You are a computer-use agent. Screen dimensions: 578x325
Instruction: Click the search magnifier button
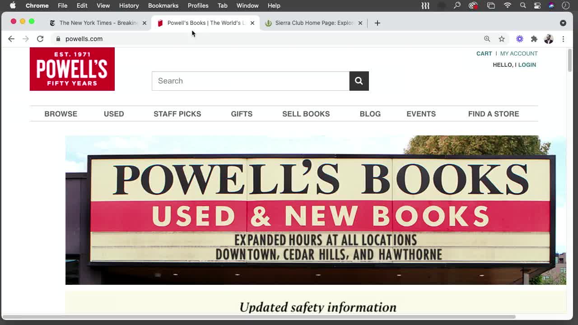359,81
